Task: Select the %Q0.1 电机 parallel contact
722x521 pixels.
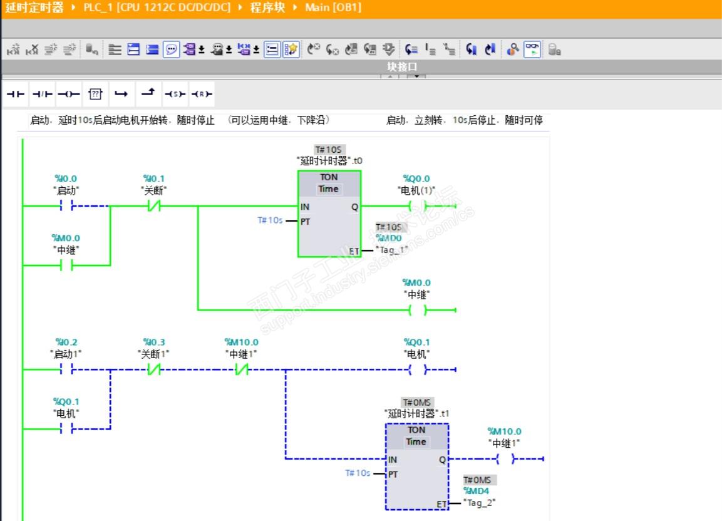Action: [x=67, y=429]
